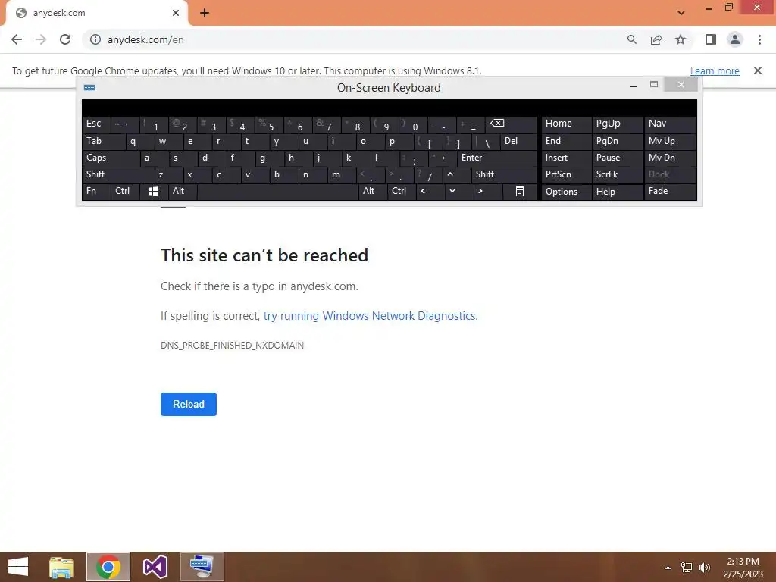Tap the Del key on On-Screen Keyboard
Image resolution: width=776 pixels, height=582 pixels.
coord(519,141)
